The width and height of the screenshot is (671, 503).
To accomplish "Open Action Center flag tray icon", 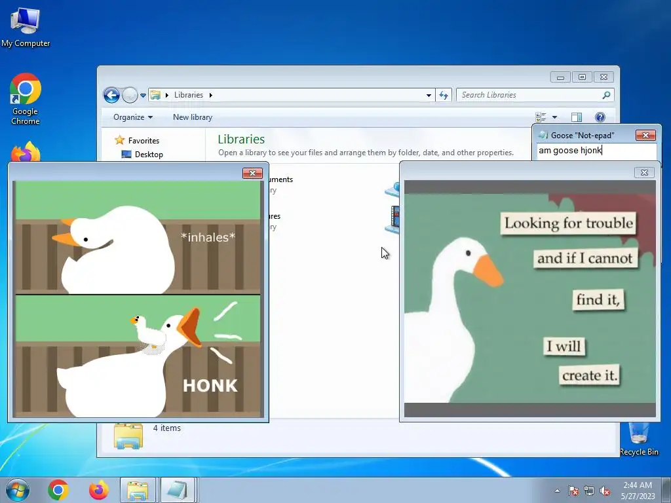I will click(573, 491).
